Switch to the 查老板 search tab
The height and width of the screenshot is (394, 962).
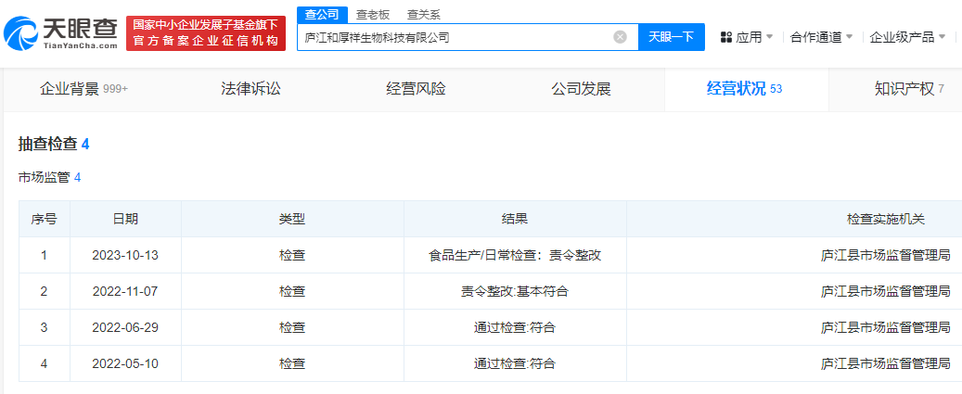click(374, 15)
